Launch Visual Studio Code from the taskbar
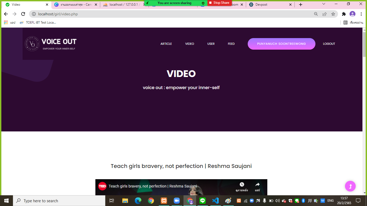The width and height of the screenshot is (367, 206). [x=215, y=201]
